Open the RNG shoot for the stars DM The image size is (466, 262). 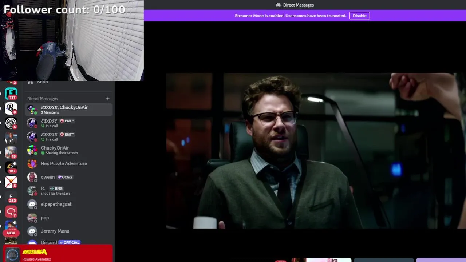click(69, 191)
